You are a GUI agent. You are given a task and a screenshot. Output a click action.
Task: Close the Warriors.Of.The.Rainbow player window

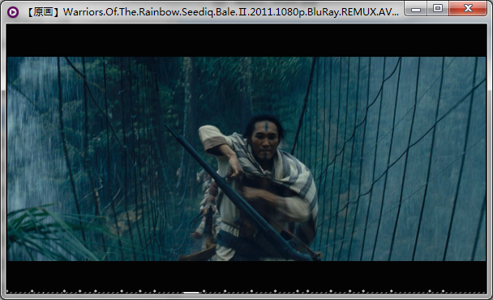[468, 8]
